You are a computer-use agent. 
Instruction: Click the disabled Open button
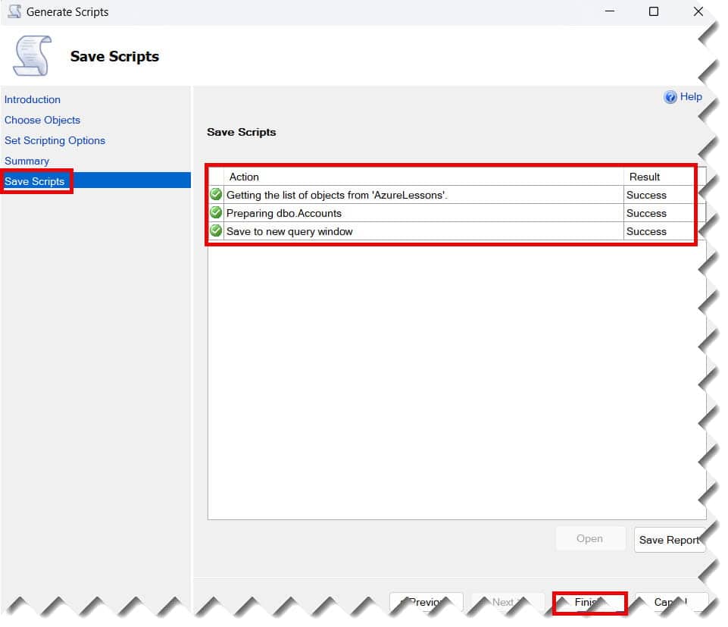pyautogui.click(x=590, y=539)
